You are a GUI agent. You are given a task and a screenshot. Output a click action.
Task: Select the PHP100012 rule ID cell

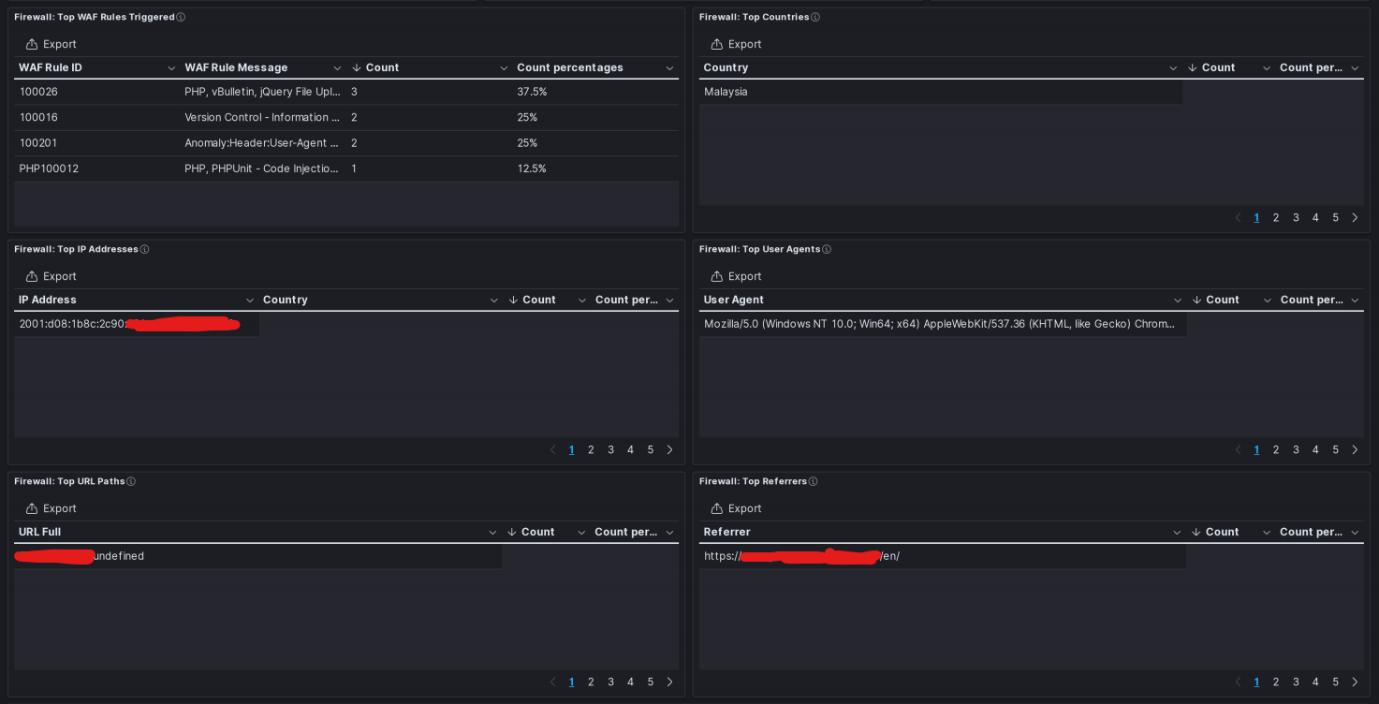[96, 169]
